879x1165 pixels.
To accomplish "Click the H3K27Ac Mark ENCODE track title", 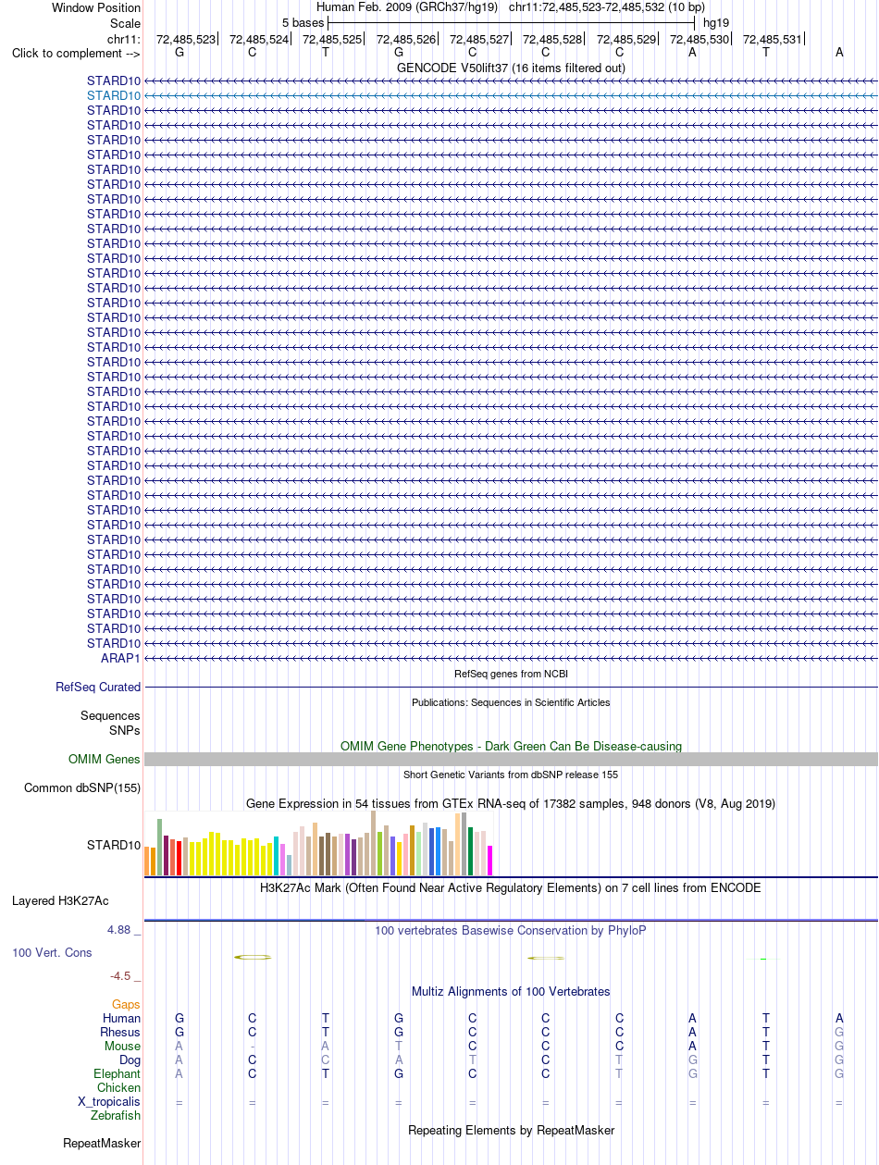I will pos(511,887).
